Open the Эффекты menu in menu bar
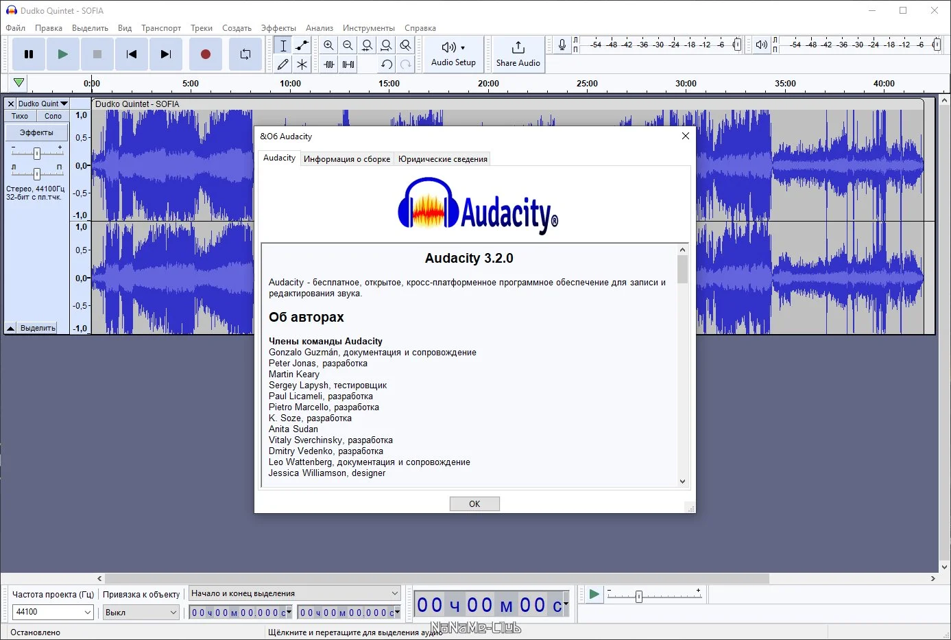 click(278, 28)
